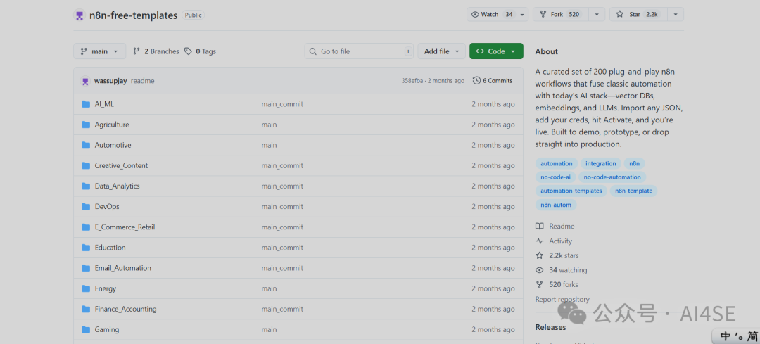The height and width of the screenshot is (344, 760).
Task: Select the Education folder icon
Action: tap(87, 248)
